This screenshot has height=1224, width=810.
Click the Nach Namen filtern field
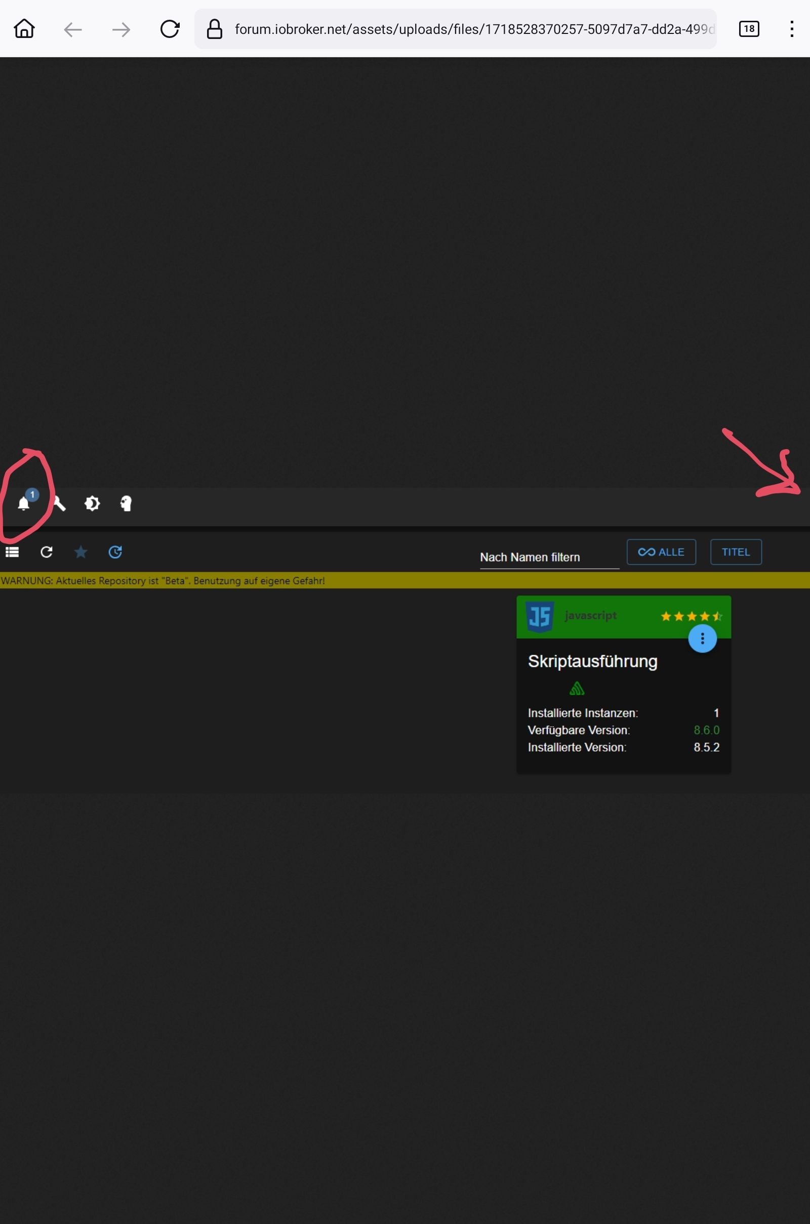(549, 558)
